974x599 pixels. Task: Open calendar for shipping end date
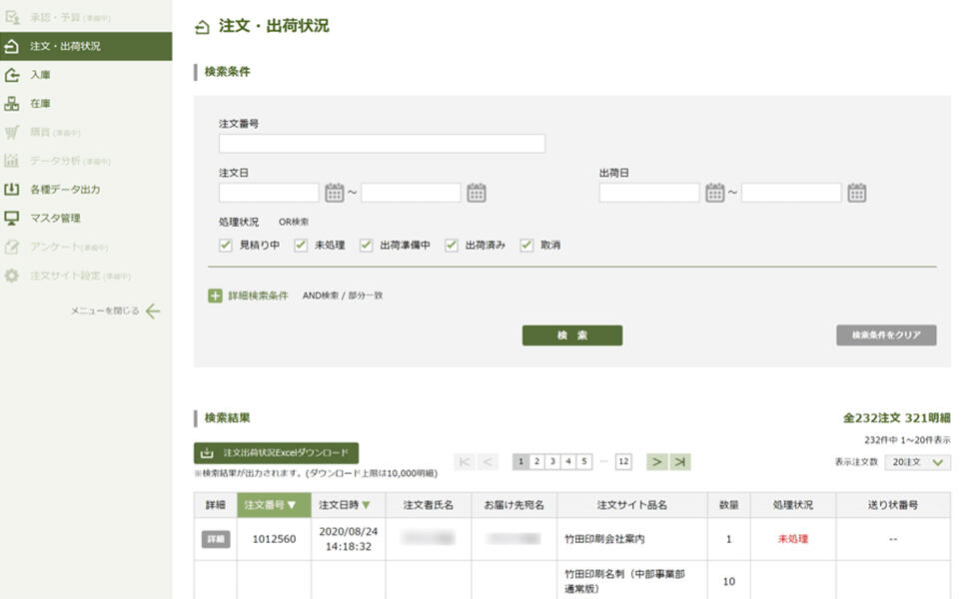pyautogui.click(x=856, y=193)
